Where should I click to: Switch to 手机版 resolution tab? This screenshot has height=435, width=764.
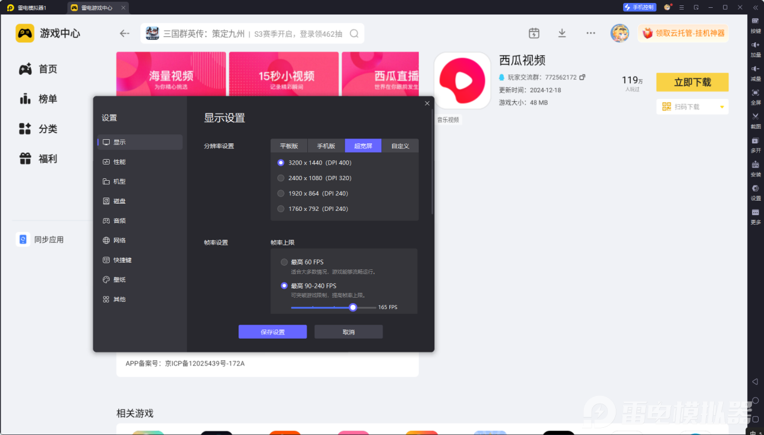tap(326, 146)
